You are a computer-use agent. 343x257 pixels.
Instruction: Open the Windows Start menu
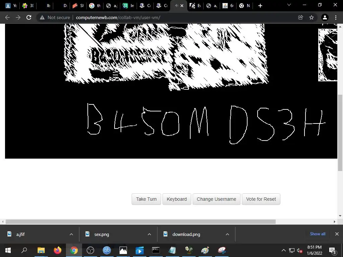pyautogui.click(x=8, y=250)
